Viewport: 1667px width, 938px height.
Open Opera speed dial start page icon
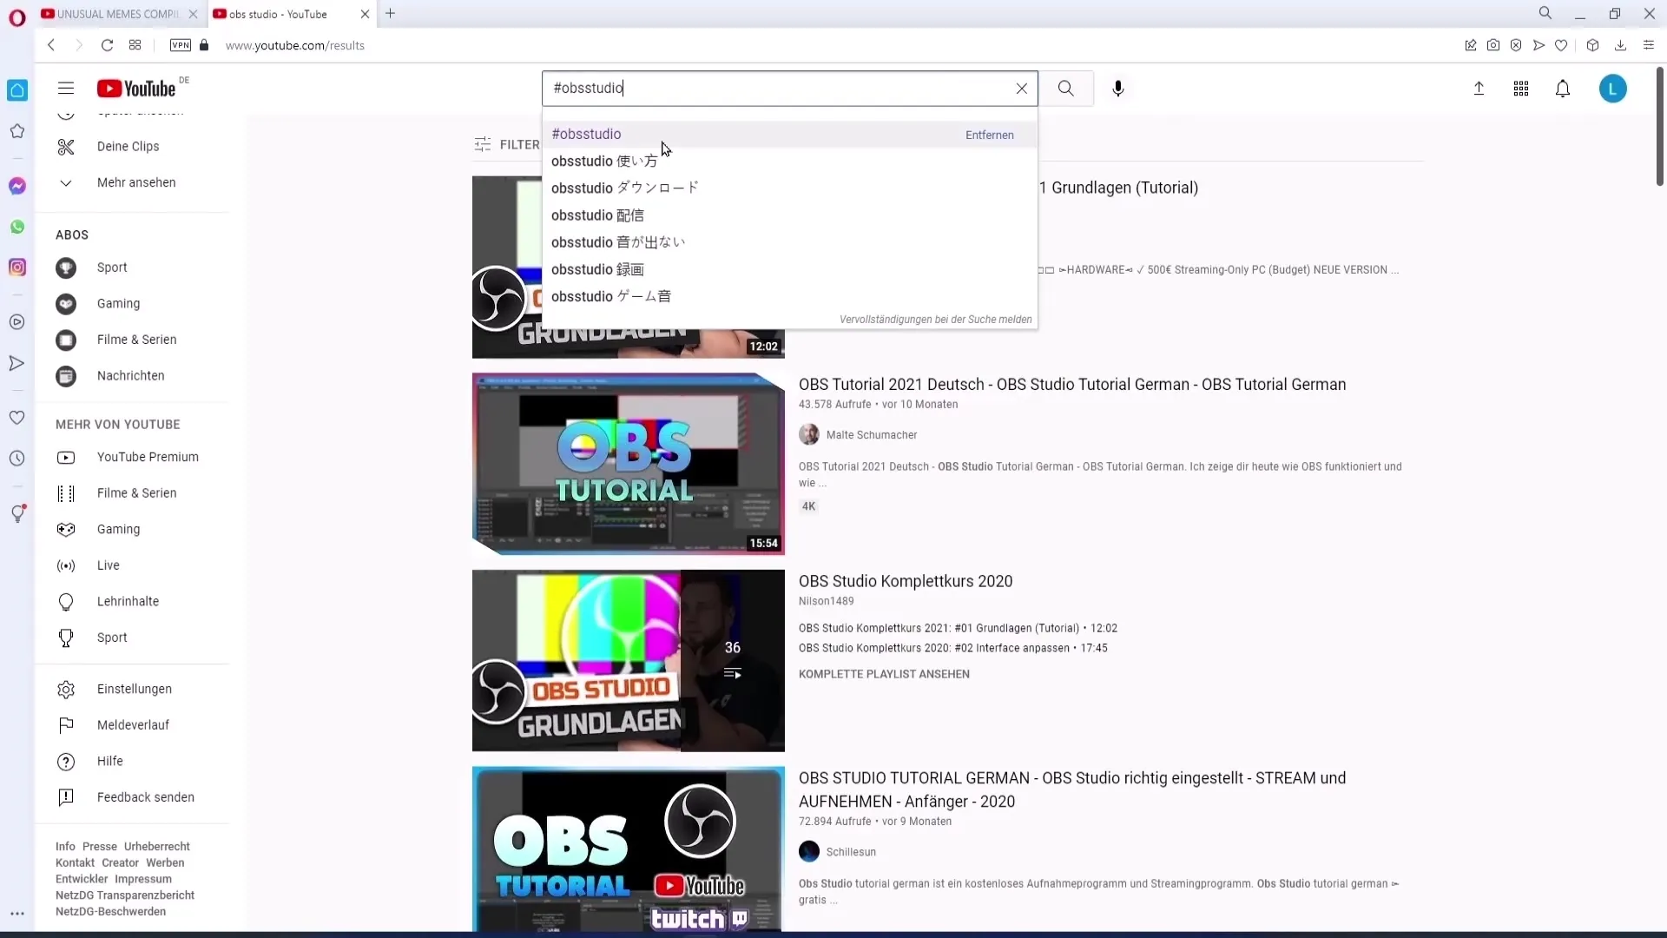(x=135, y=45)
